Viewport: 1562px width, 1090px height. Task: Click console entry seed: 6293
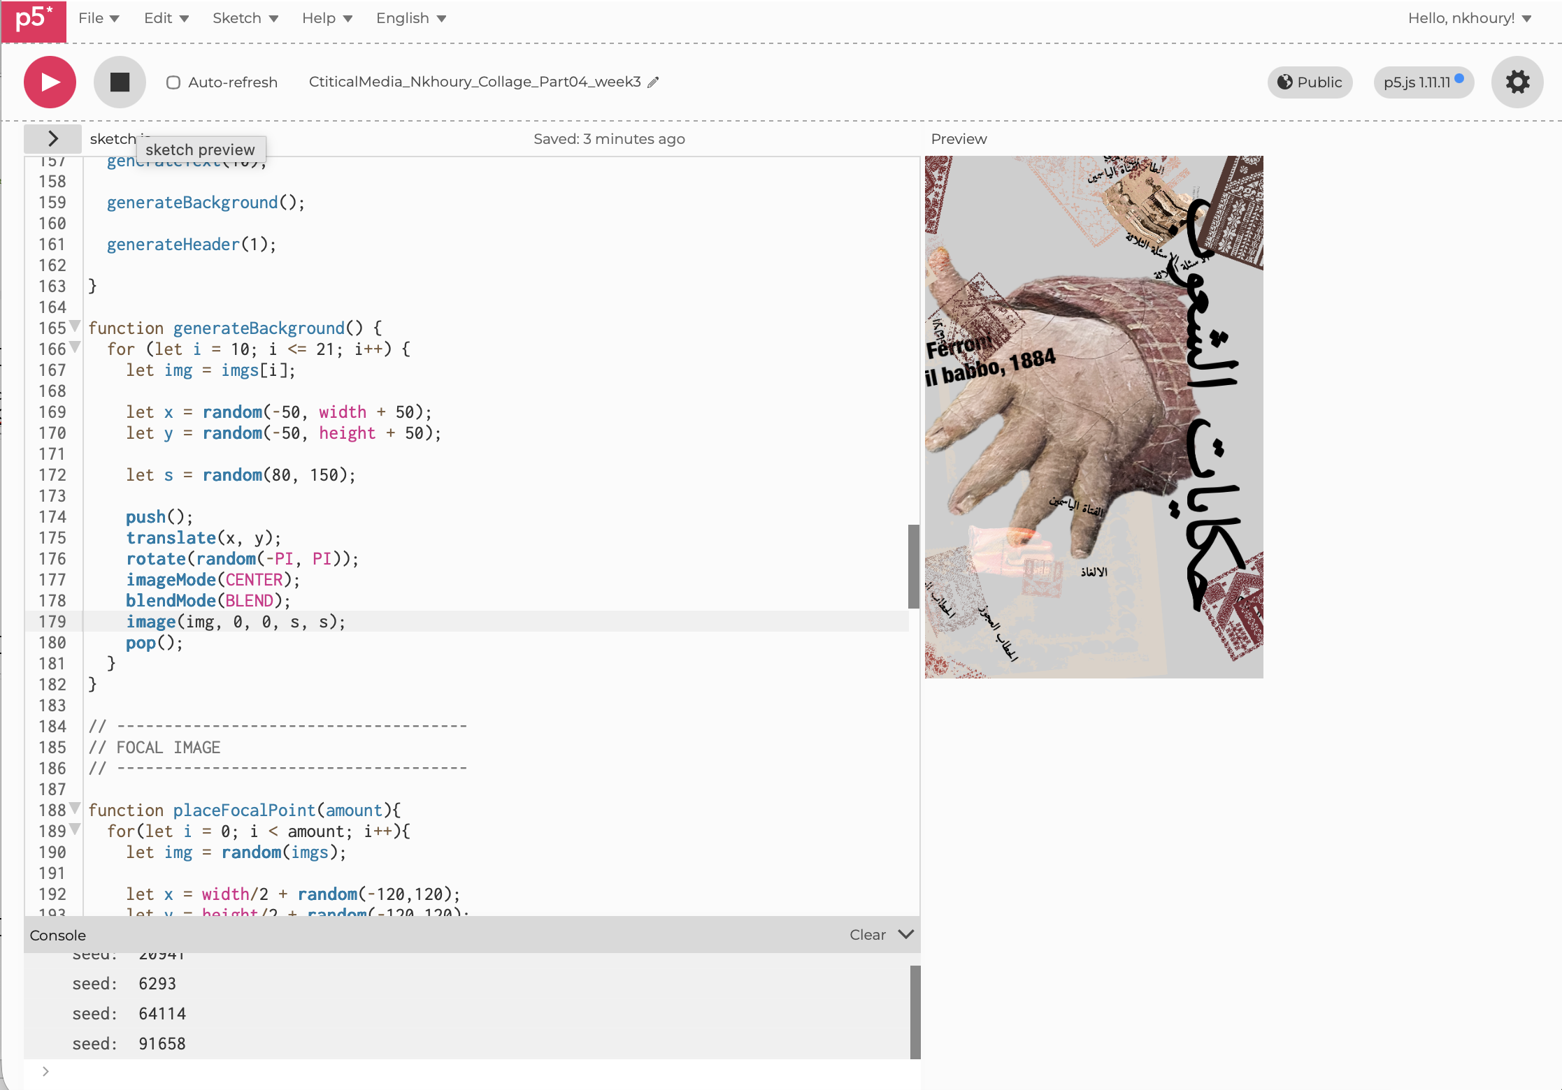tap(124, 984)
